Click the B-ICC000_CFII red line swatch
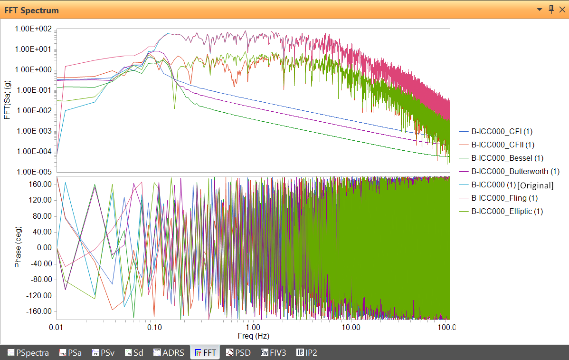The height and width of the screenshot is (360, 569). (x=464, y=145)
